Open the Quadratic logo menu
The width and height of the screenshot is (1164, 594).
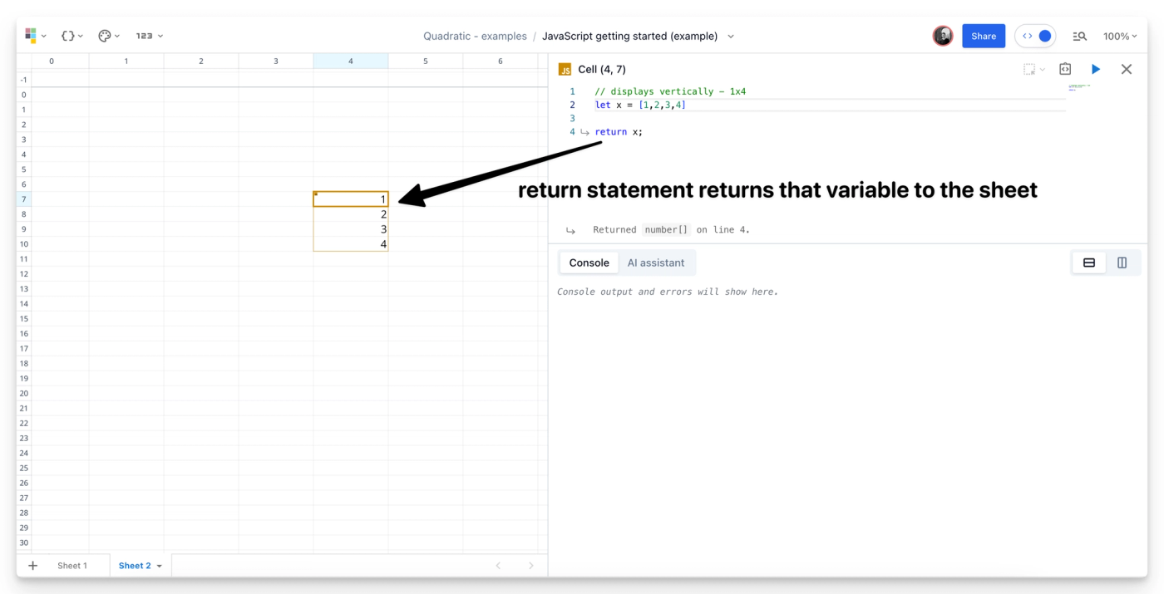[x=36, y=36]
